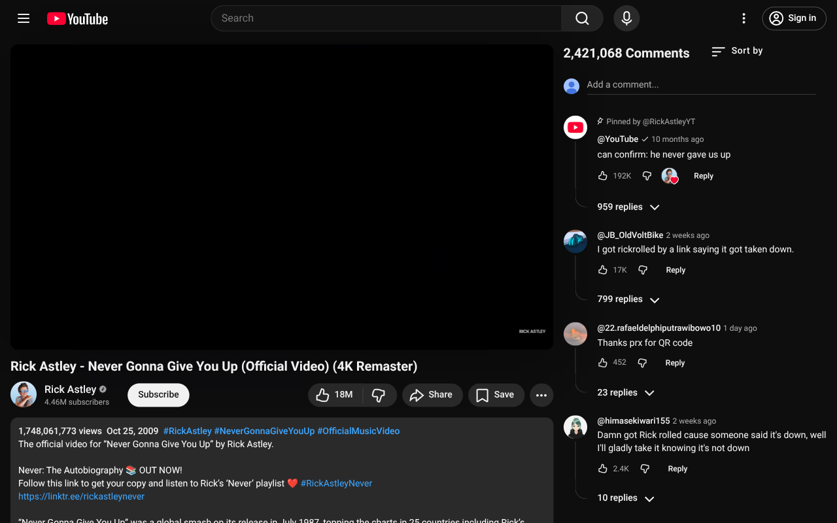
Task: Dislike the video with the thumbs down
Action: click(x=379, y=395)
